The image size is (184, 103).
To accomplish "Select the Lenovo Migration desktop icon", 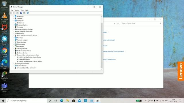I will click(x=5, y=41).
